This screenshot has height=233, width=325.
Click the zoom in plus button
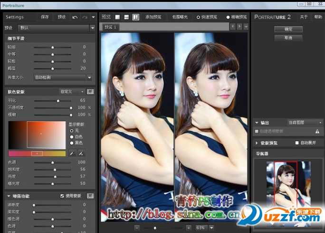[189, 228]
